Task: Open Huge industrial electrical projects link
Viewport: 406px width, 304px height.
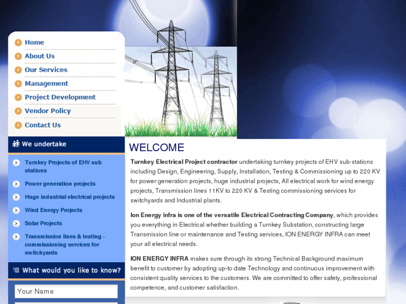Action: (x=70, y=197)
